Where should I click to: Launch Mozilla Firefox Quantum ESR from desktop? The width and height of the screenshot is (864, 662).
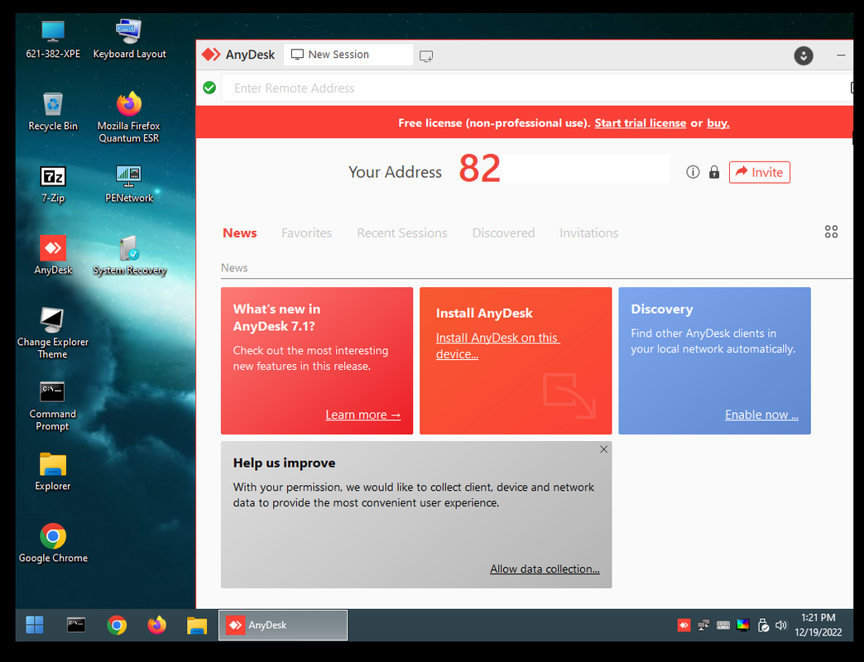pos(129,117)
